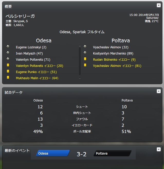The width and height of the screenshot is (164, 169).
Task: Click yellow card icon for Ruslan Bidnenko
Action: 85,59
